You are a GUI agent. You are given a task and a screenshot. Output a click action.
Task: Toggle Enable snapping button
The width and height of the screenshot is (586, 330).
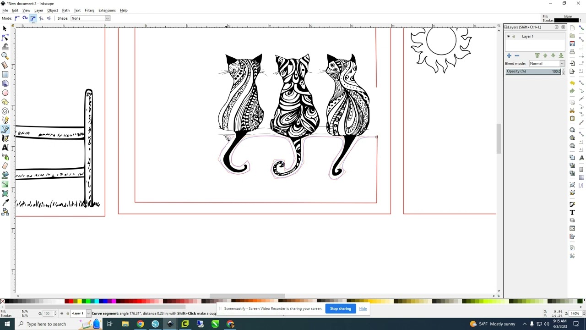581,28
